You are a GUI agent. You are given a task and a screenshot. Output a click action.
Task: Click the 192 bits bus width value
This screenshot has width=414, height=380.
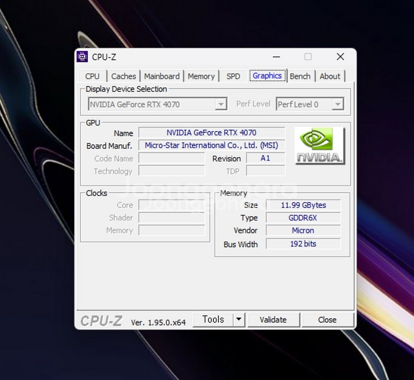pyautogui.click(x=303, y=244)
